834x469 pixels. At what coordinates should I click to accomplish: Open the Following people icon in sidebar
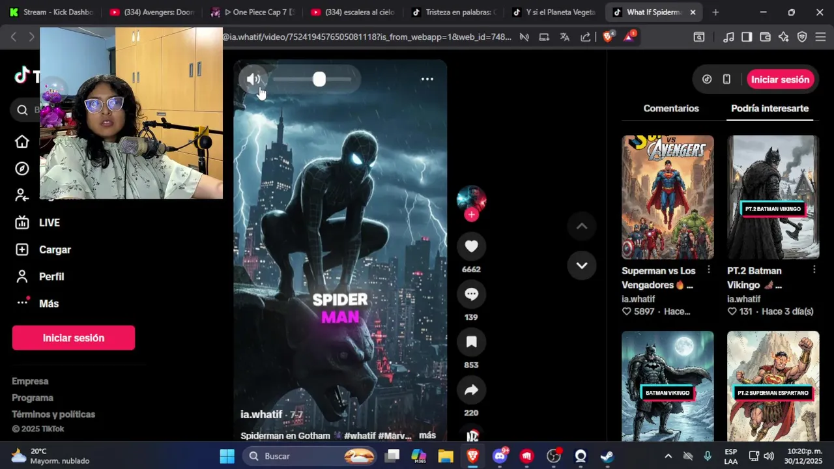pos(22,195)
